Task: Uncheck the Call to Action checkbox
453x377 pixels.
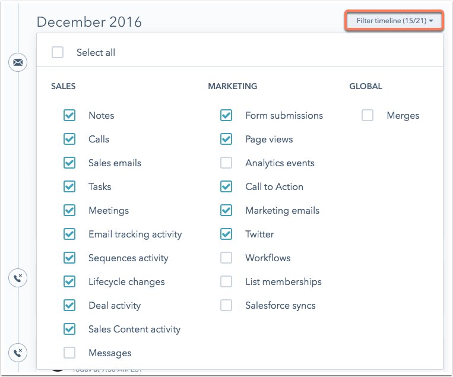Action: click(226, 186)
